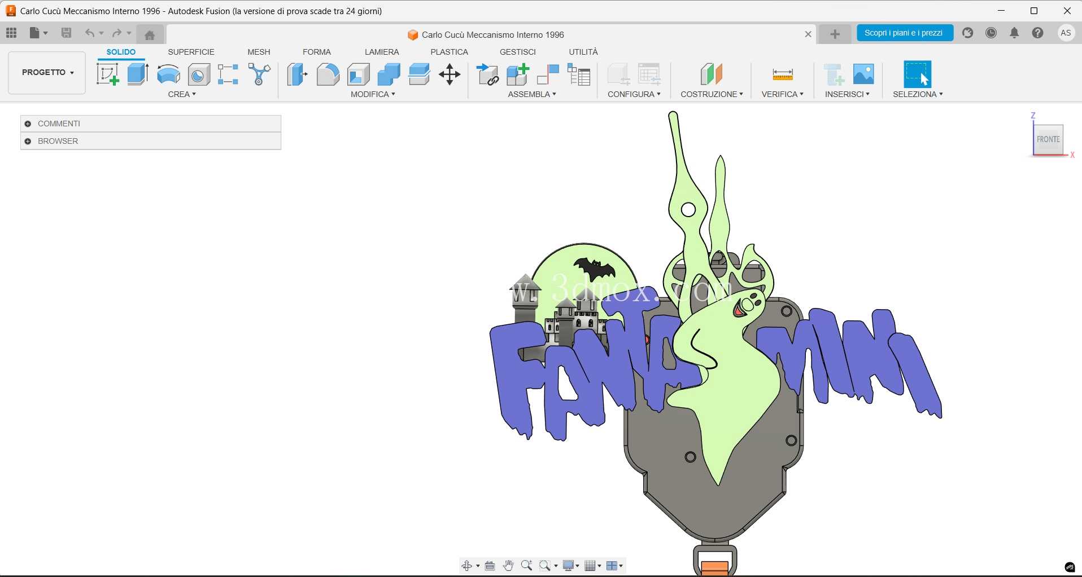The width and height of the screenshot is (1082, 577).
Task: Expand the MODIFICA menu
Action: pos(373,94)
